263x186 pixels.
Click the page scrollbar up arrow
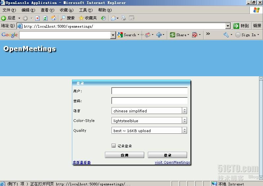[x=261, y=78]
